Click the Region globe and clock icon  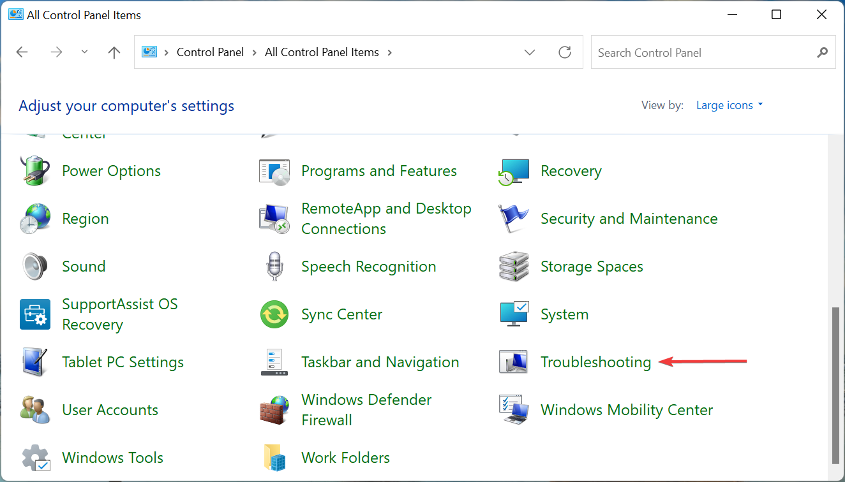(x=35, y=219)
